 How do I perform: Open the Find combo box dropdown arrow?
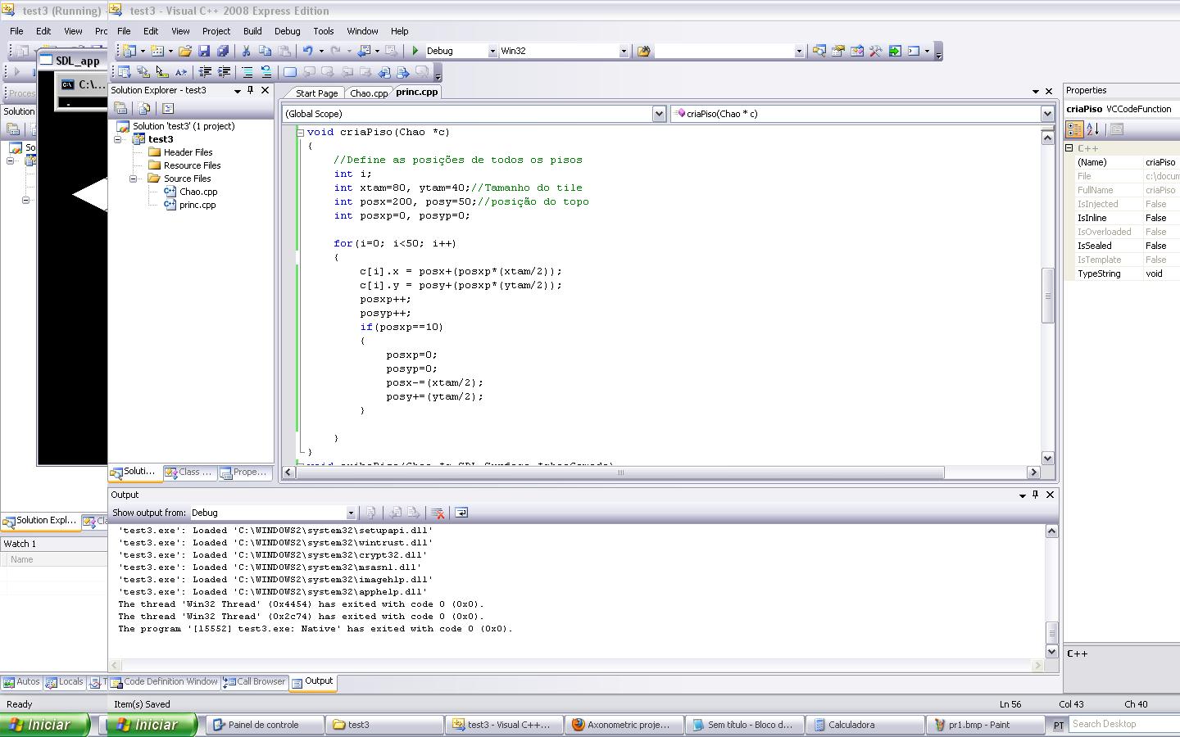coord(799,51)
